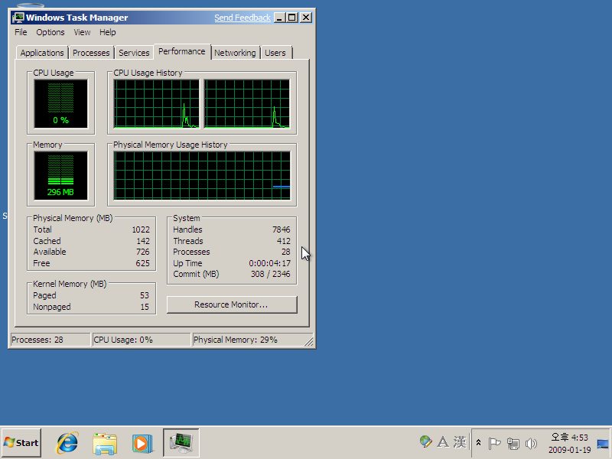Open the language bar globe icon
The height and width of the screenshot is (459, 612).
pyautogui.click(x=425, y=442)
